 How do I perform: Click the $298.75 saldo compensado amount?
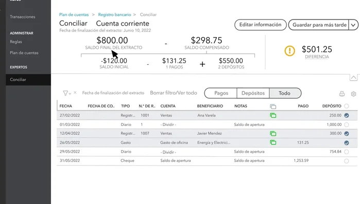pos(207,40)
